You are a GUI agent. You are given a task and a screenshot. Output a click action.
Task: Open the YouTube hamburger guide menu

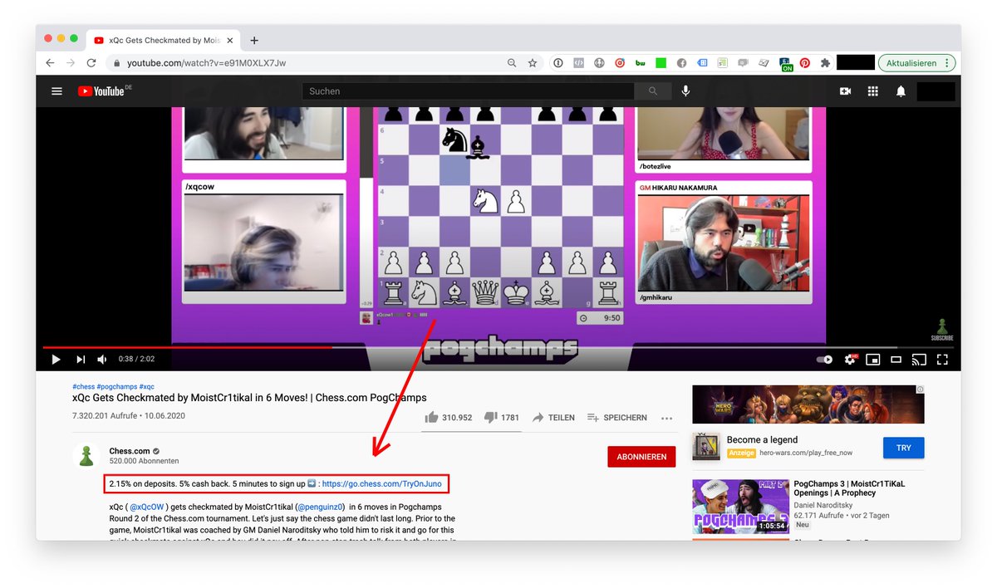pyautogui.click(x=56, y=91)
